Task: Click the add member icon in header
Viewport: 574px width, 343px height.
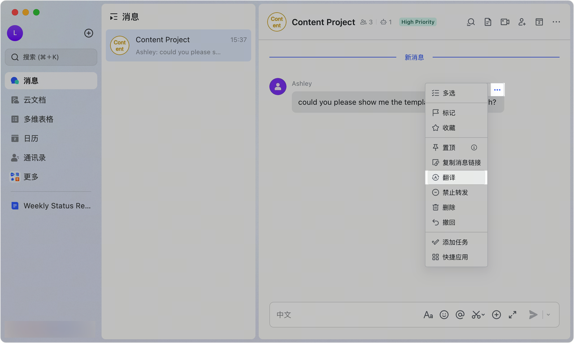Action: pyautogui.click(x=522, y=22)
